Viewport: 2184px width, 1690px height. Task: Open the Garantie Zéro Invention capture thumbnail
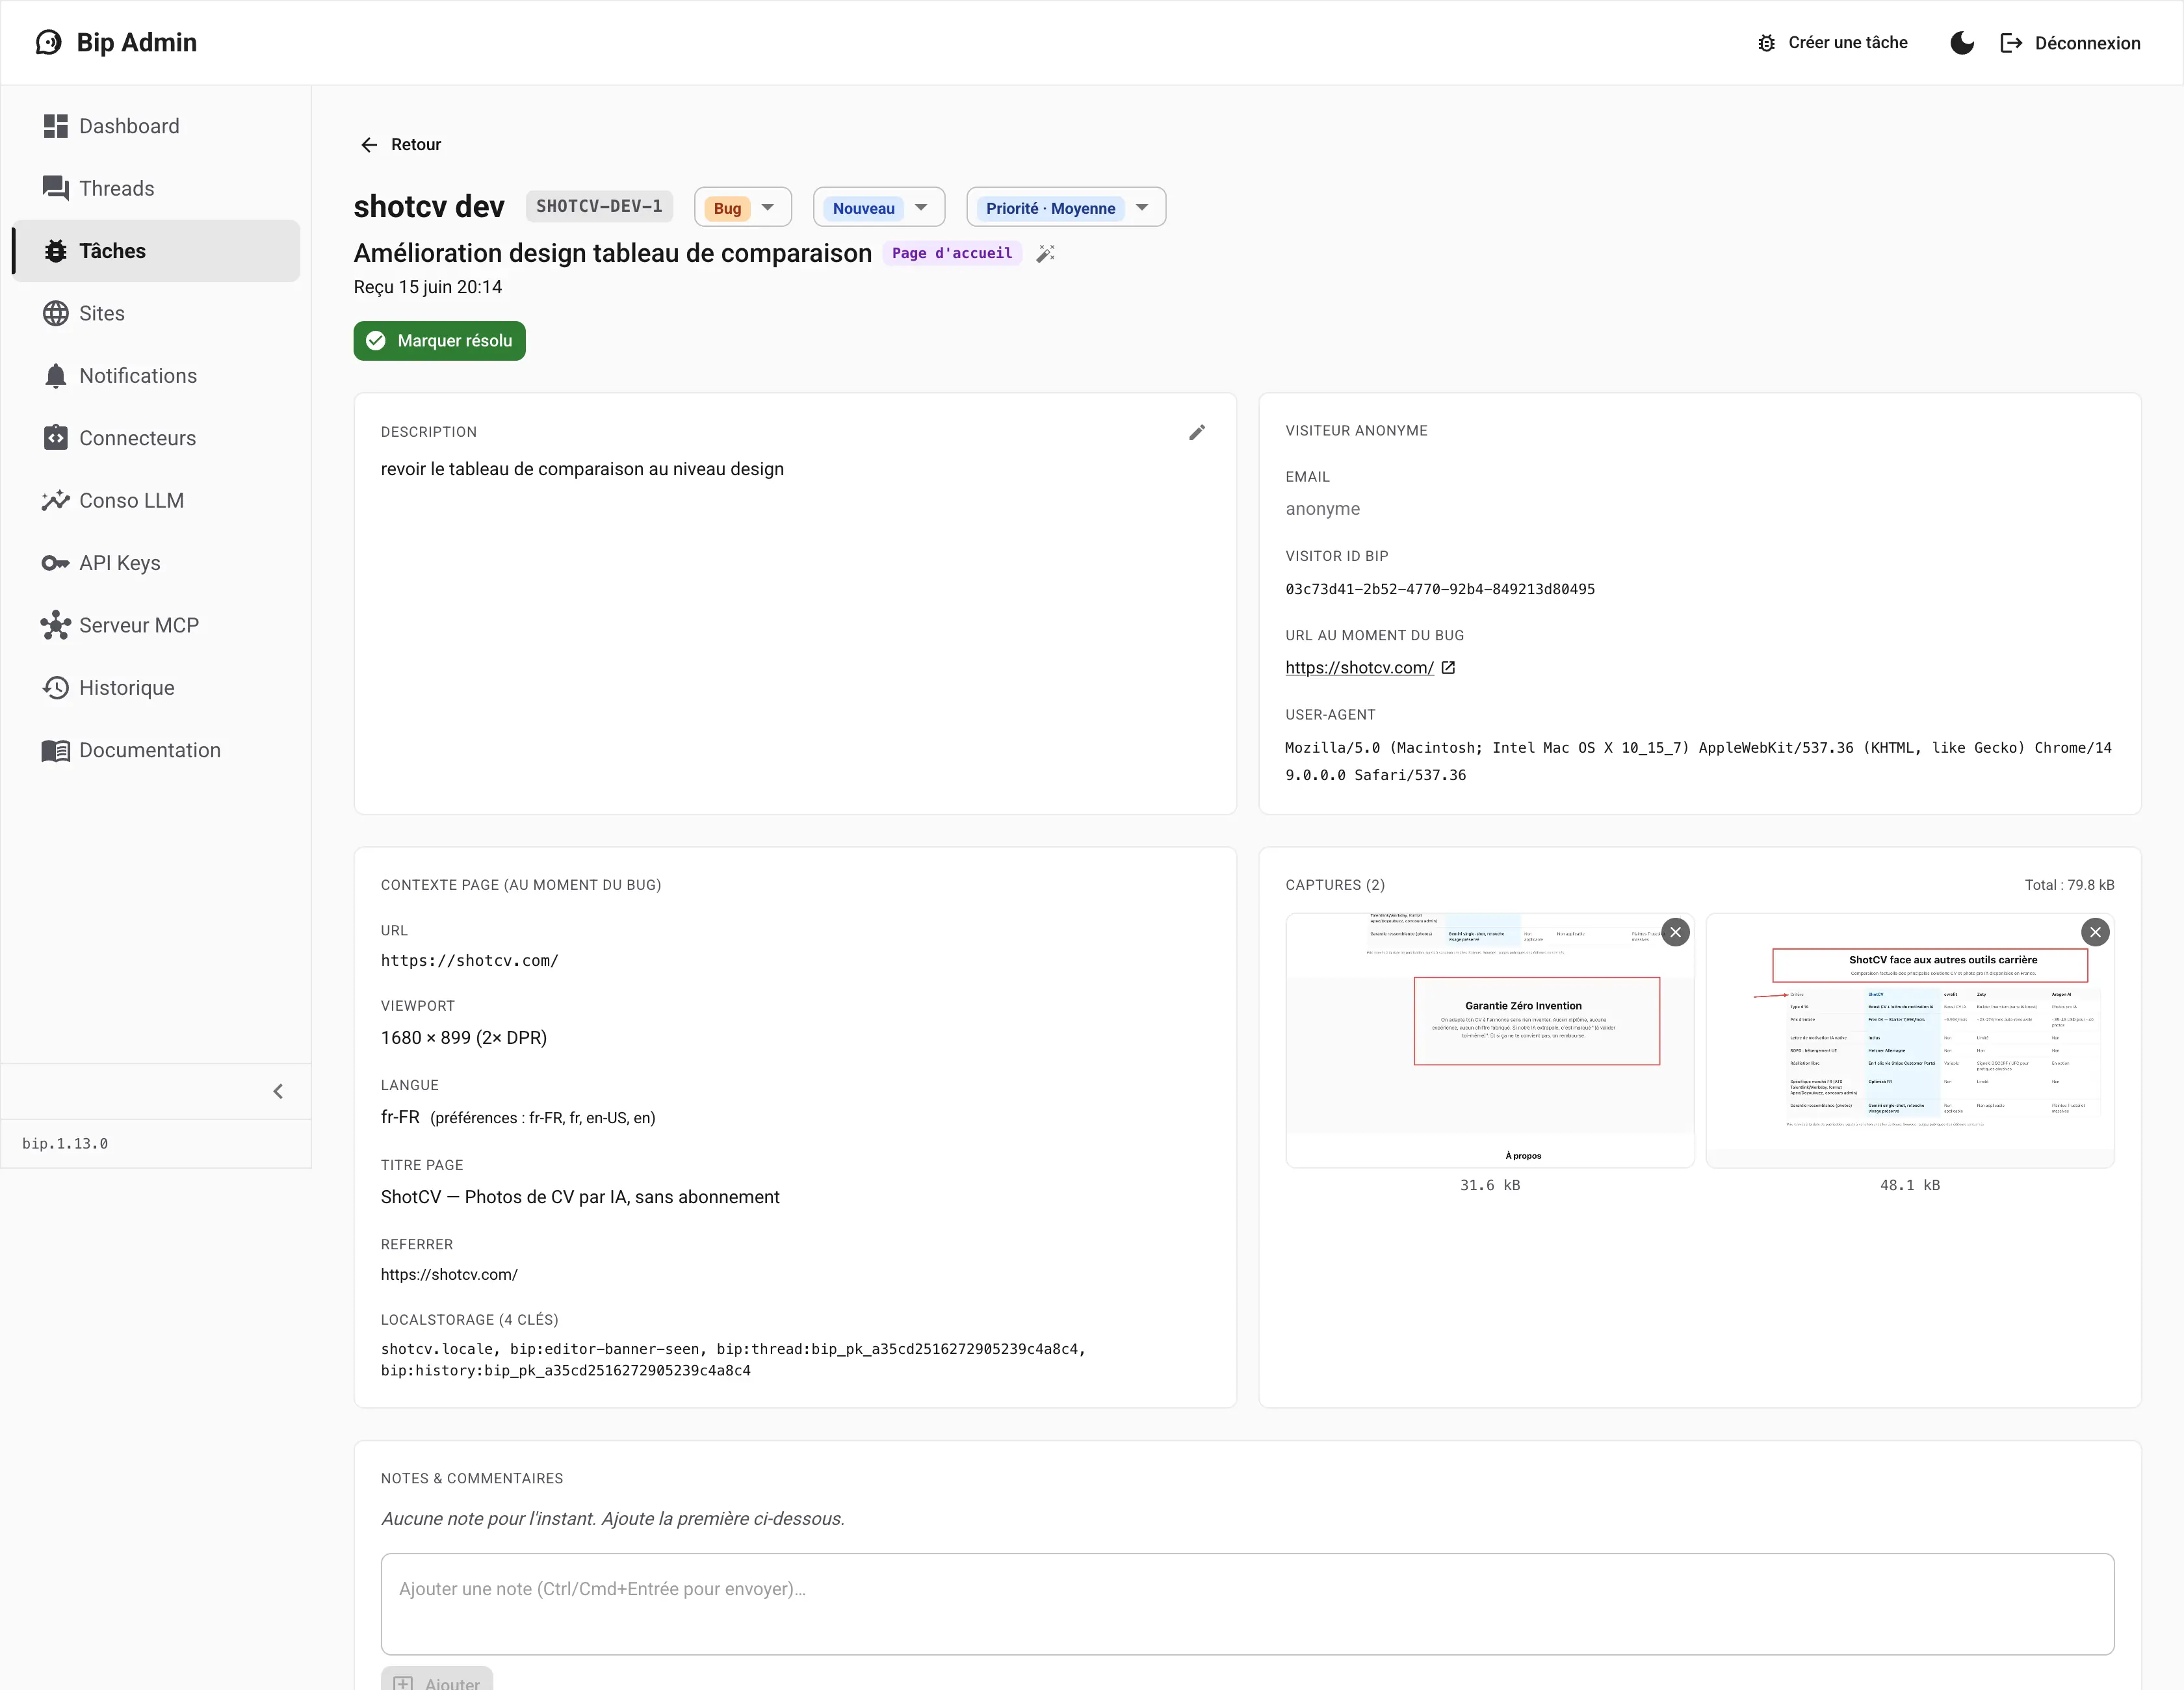pos(1490,1040)
